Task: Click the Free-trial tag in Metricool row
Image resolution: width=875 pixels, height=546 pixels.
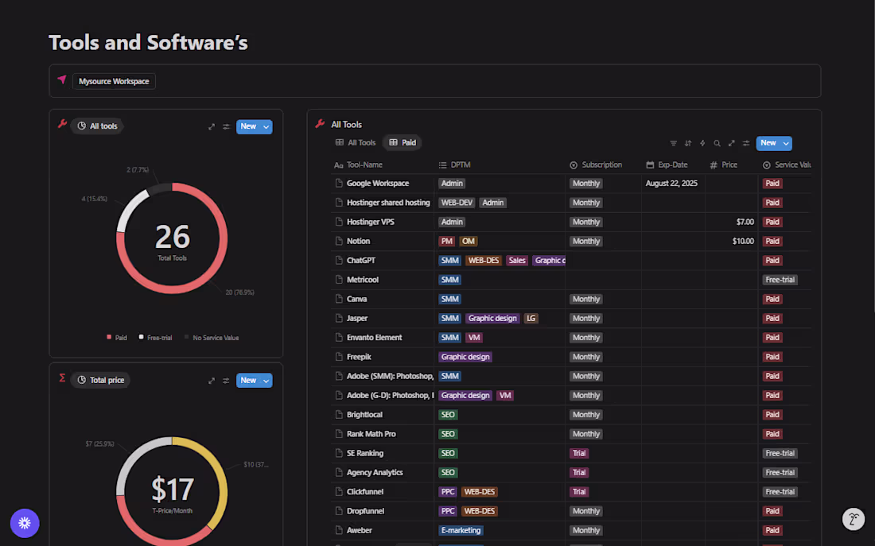Action: [x=780, y=280]
